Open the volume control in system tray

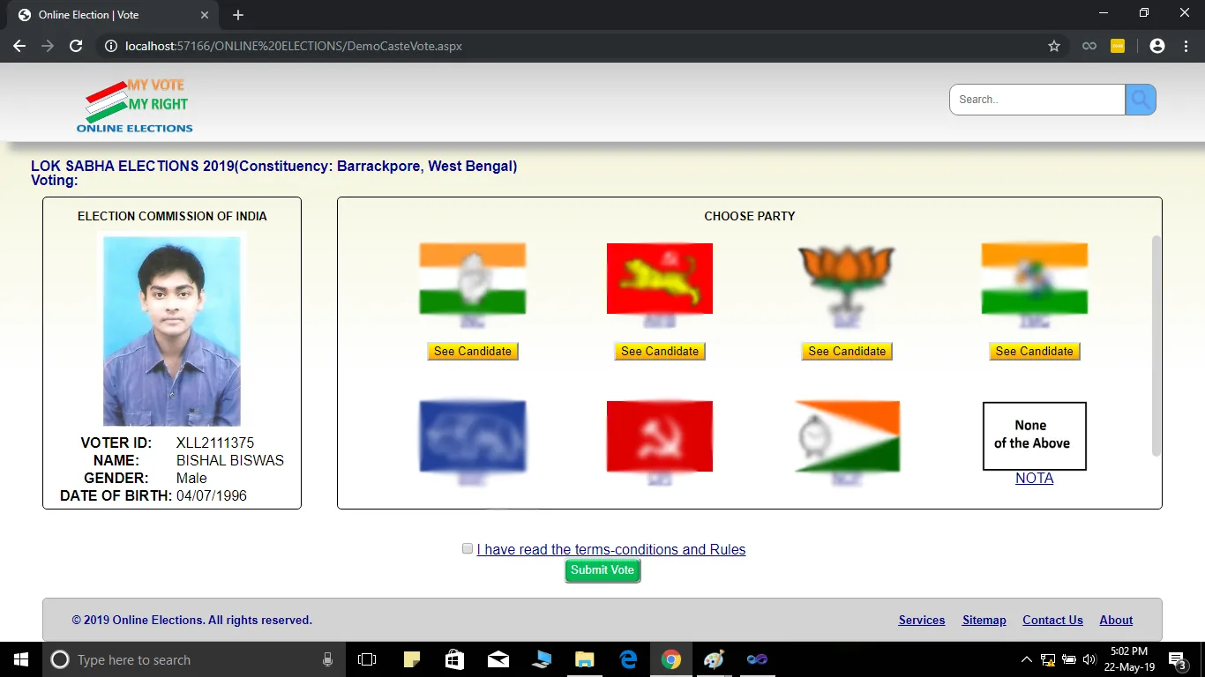(x=1089, y=659)
